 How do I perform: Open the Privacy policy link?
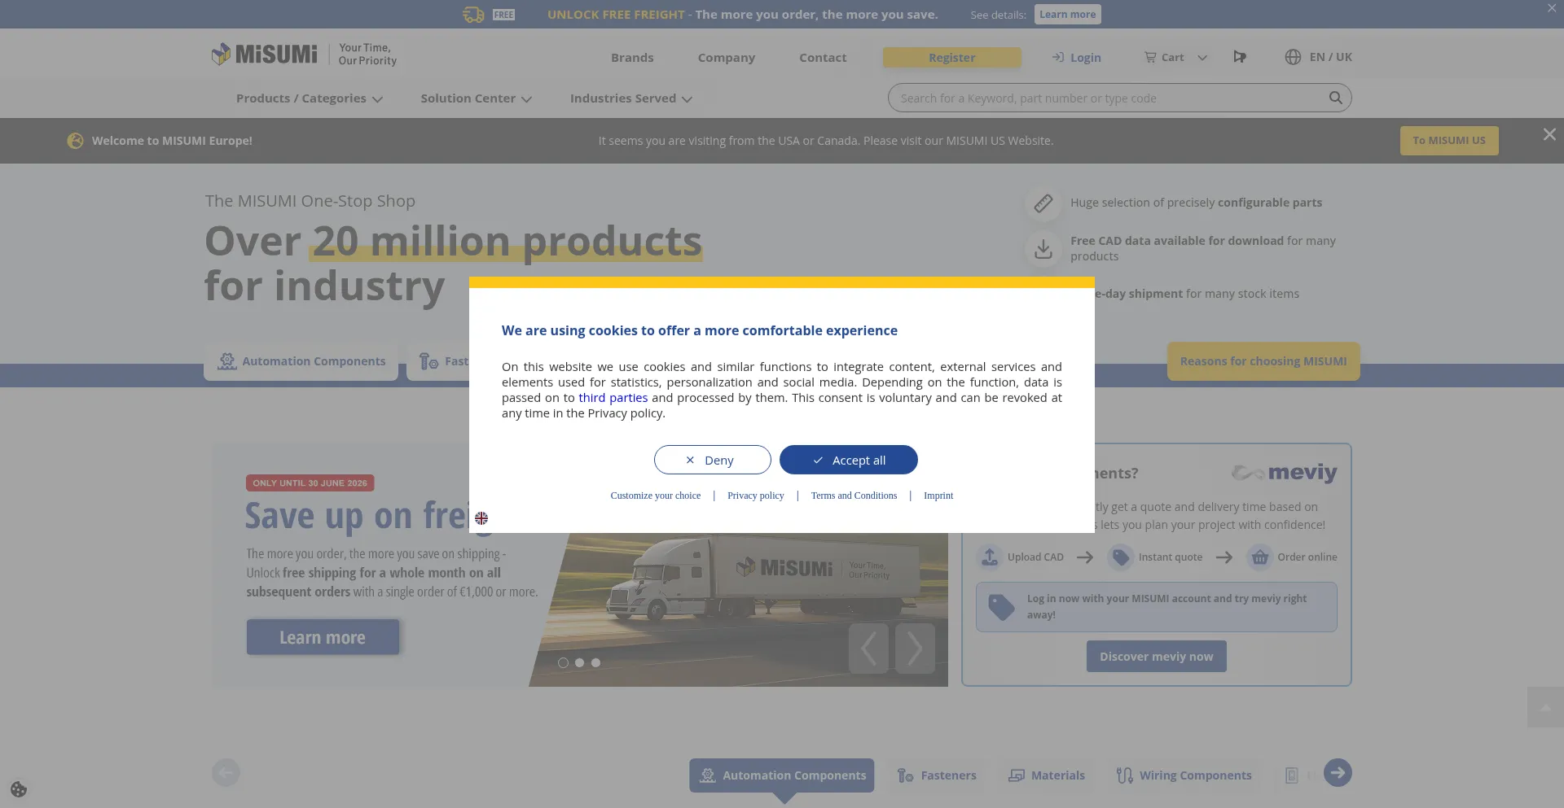tap(756, 496)
